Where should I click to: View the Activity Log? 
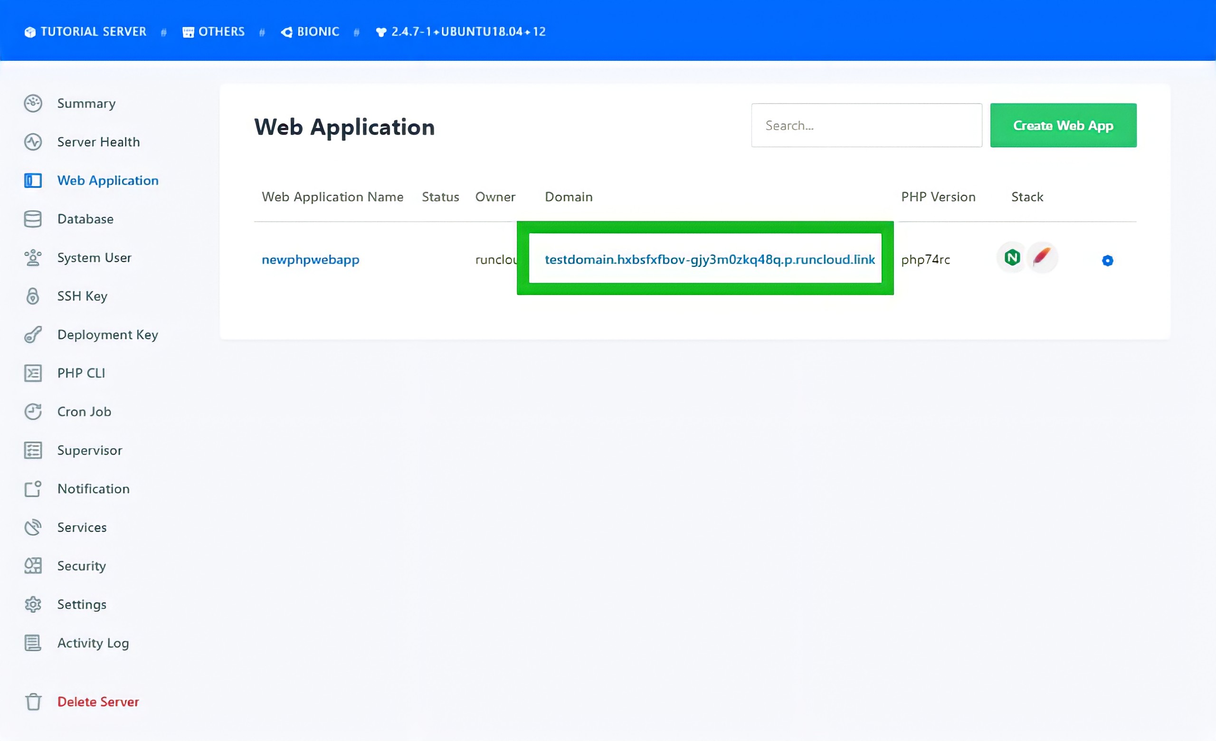click(93, 643)
